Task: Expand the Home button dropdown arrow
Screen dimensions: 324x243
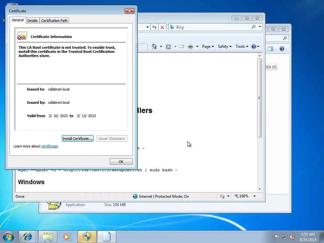Action: [x=161, y=47]
